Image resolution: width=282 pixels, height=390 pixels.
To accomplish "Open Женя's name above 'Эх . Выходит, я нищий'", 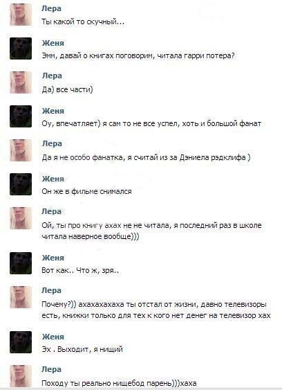I will coord(53,337).
